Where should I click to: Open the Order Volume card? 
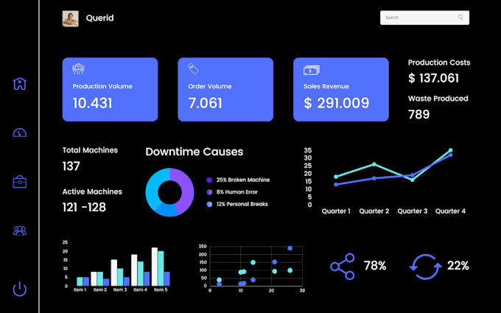click(225, 89)
